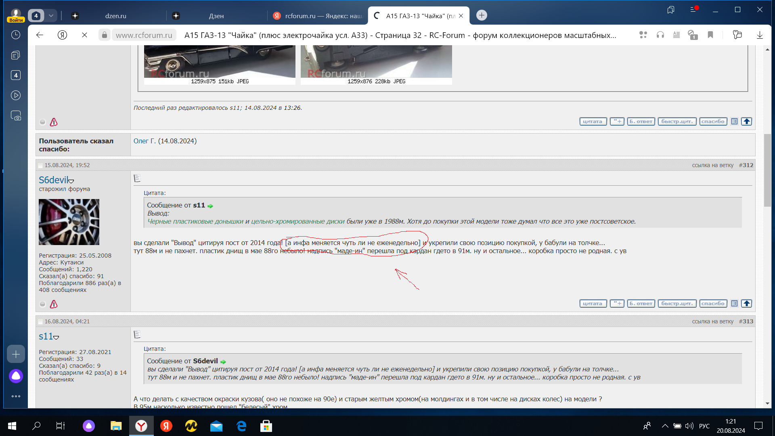Open sidebar three-dots more menu
Image resolution: width=775 pixels, height=436 pixels.
(16, 396)
